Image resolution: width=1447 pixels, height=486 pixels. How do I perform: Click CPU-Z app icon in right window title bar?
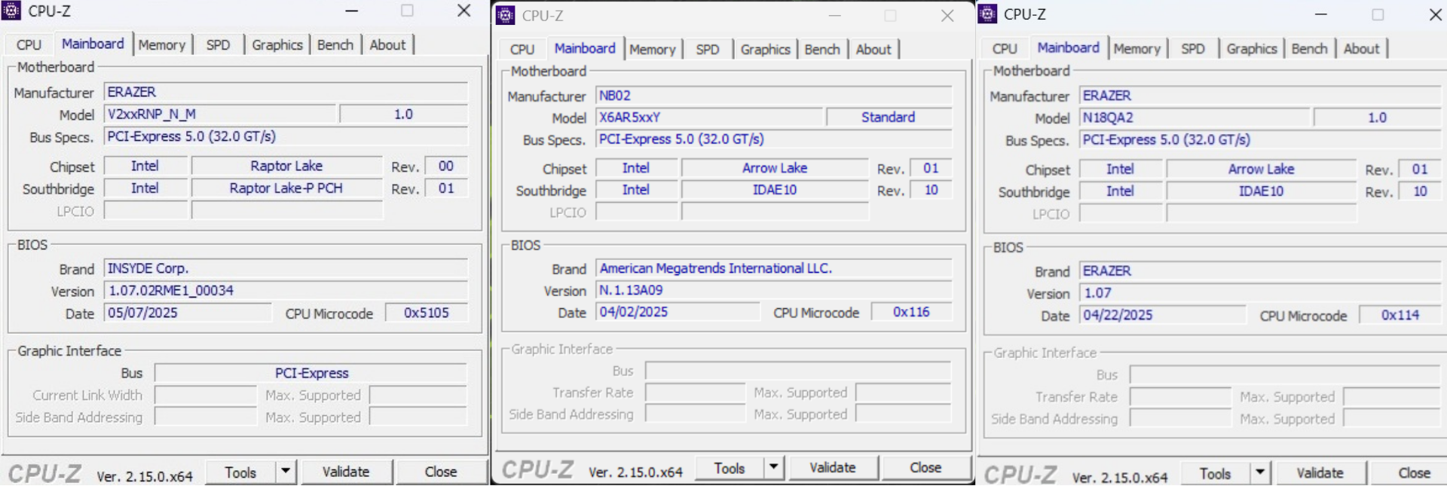click(988, 14)
